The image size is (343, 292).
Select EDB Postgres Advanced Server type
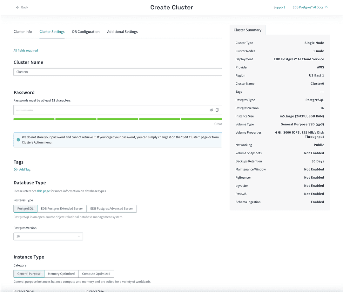click(111, 209)
